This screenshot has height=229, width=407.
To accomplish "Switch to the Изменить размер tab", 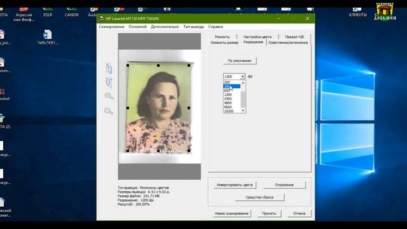I will click(224, 43).
